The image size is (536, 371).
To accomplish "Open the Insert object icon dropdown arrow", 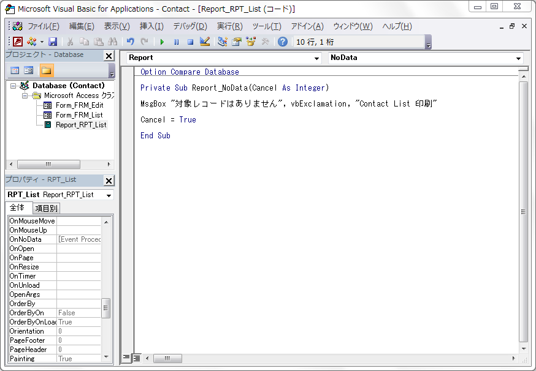I will [x=42, y=42].
